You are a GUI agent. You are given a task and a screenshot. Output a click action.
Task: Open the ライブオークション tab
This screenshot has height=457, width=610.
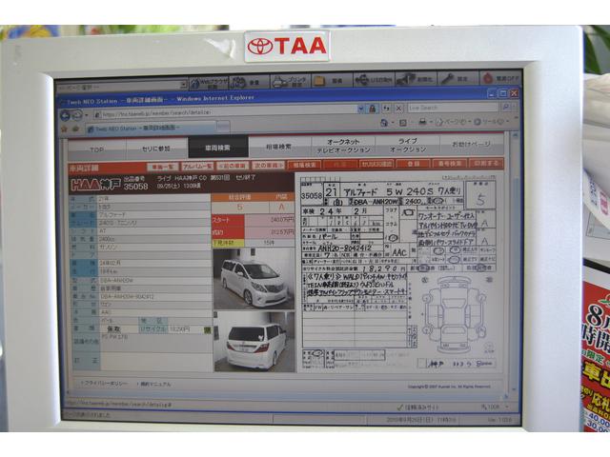[408, 145]
